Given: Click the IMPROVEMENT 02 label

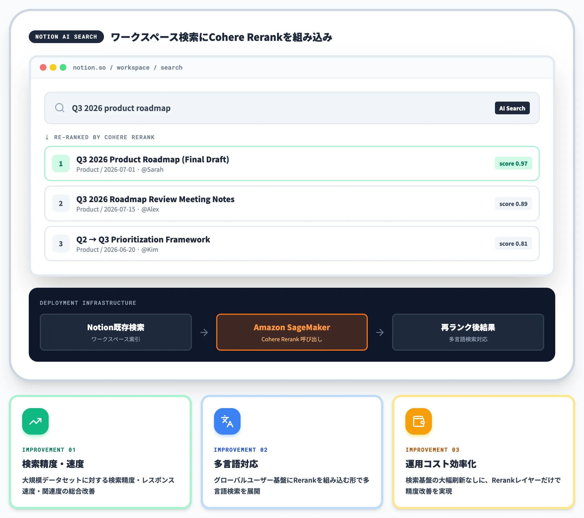Looking at the screenshot, I should (x=241, y=450).
